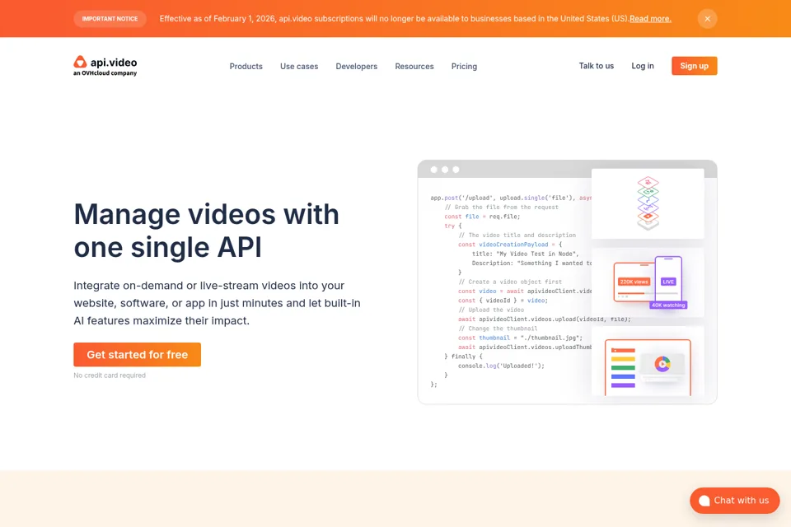Click the Log in link

[643, 66]
